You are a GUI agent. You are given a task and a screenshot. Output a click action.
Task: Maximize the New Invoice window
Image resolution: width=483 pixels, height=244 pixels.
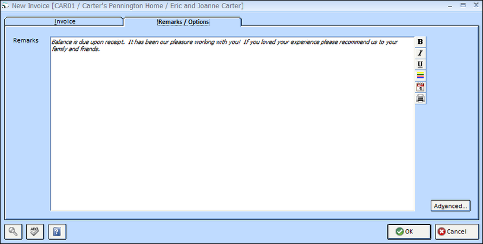tap(463, 5)
